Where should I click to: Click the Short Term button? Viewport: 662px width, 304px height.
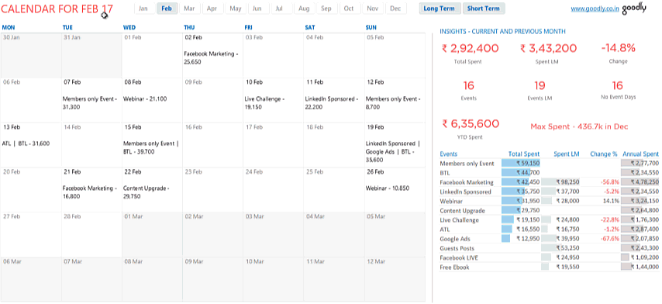coord(484,9)
